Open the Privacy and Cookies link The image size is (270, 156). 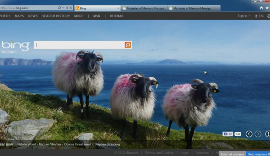(159, 153)
